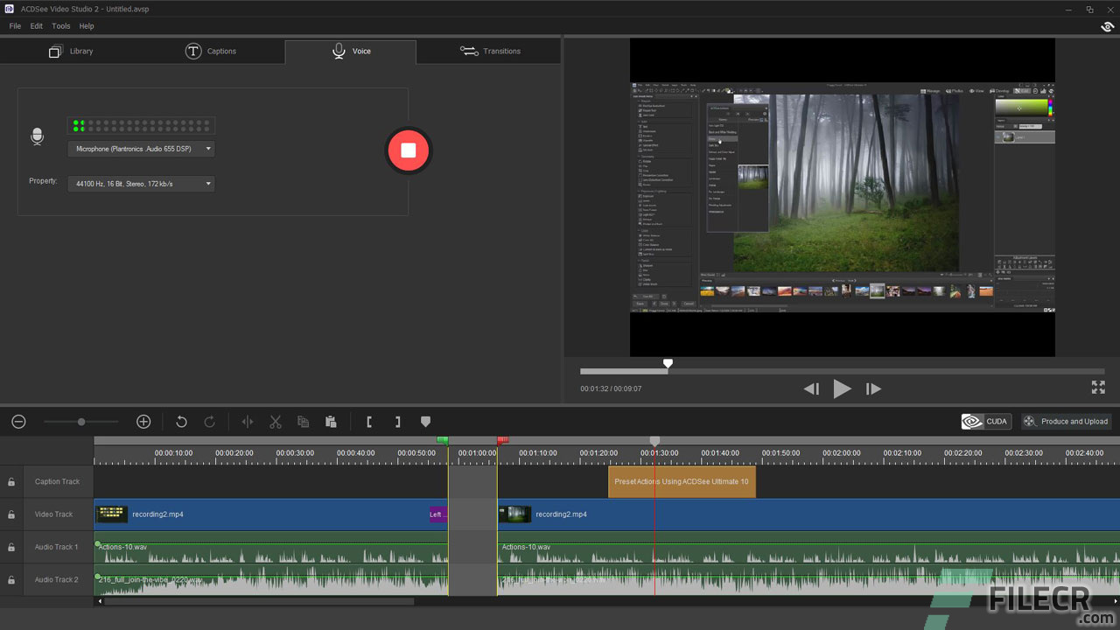The image size is (1120, 630).
Task: Switch to the Transitions tab
Action: click(490, 51)
